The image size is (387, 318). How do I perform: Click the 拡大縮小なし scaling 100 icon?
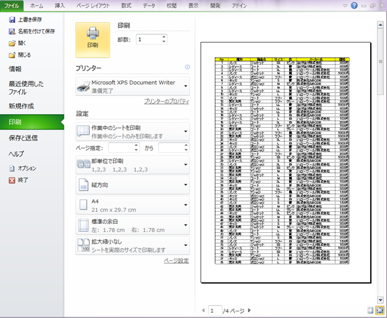coord(83,245)
